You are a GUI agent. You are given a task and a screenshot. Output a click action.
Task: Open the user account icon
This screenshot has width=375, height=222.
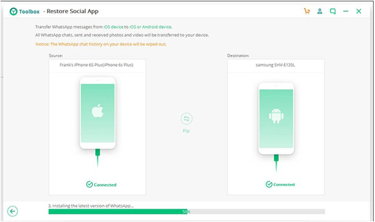(319, 12)
